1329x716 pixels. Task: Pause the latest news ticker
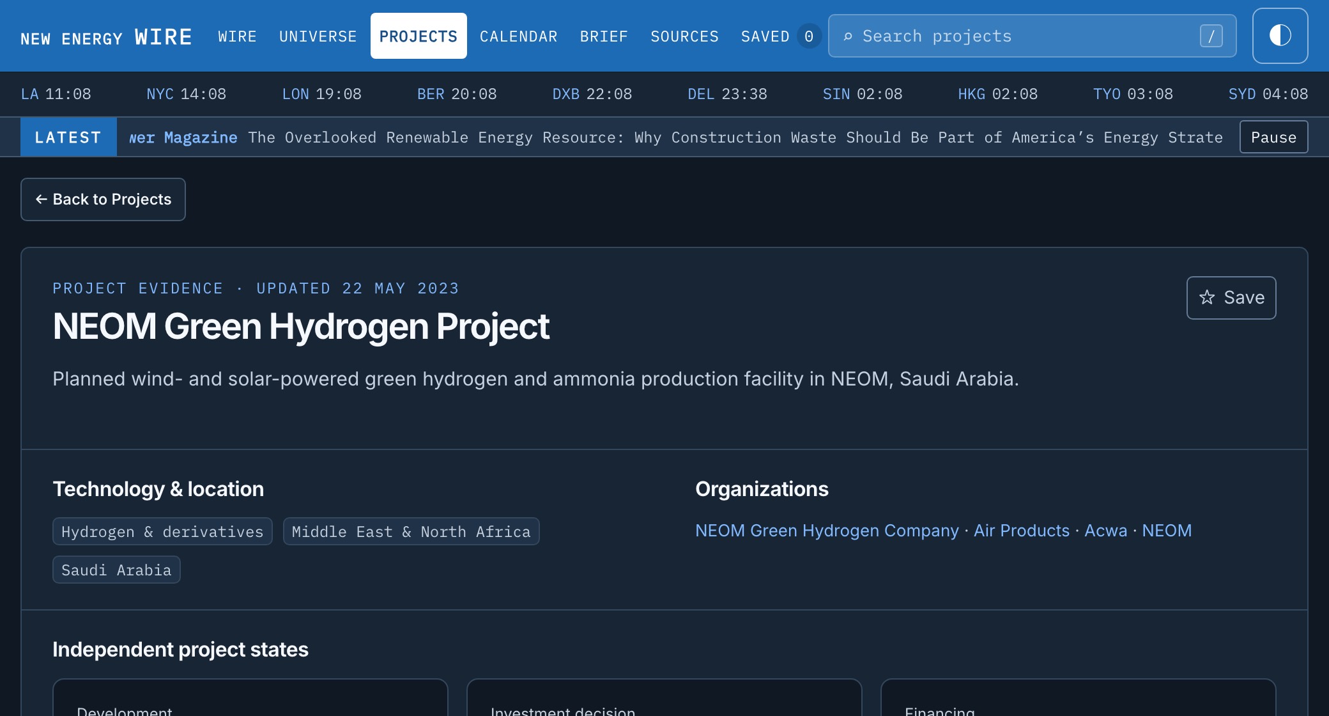tap(1273, 137)
